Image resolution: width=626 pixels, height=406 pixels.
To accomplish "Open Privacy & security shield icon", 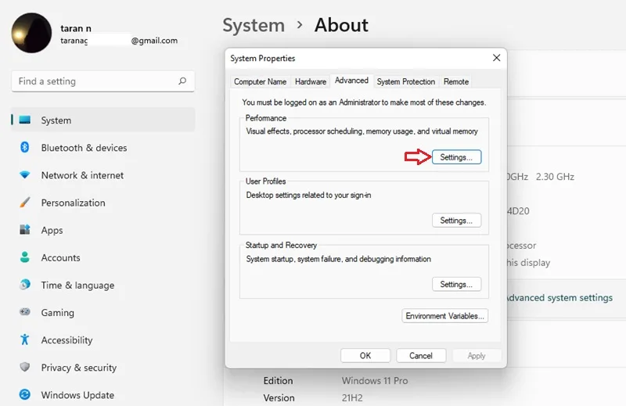I will click(x=25, y=367).
